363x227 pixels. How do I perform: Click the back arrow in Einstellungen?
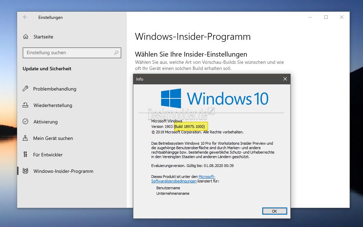click(25, 17)
